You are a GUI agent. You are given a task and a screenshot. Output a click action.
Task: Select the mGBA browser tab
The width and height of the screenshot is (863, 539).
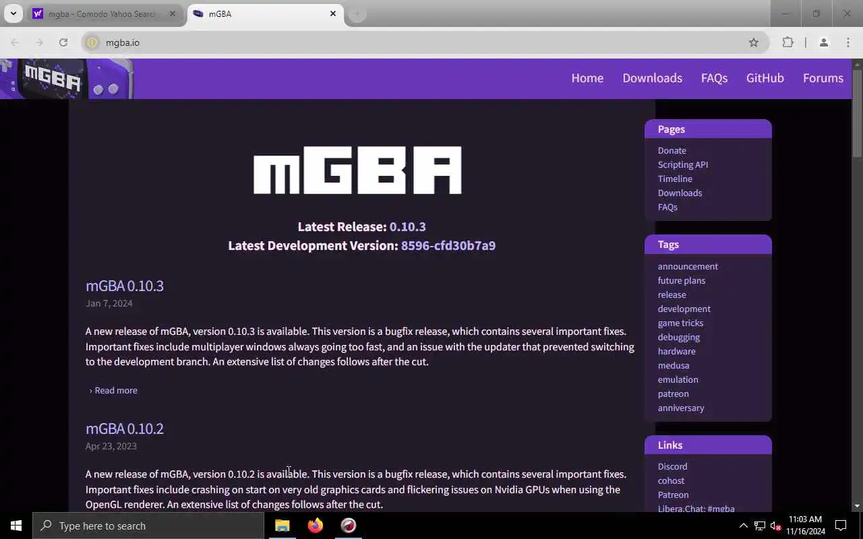(264, 13)
